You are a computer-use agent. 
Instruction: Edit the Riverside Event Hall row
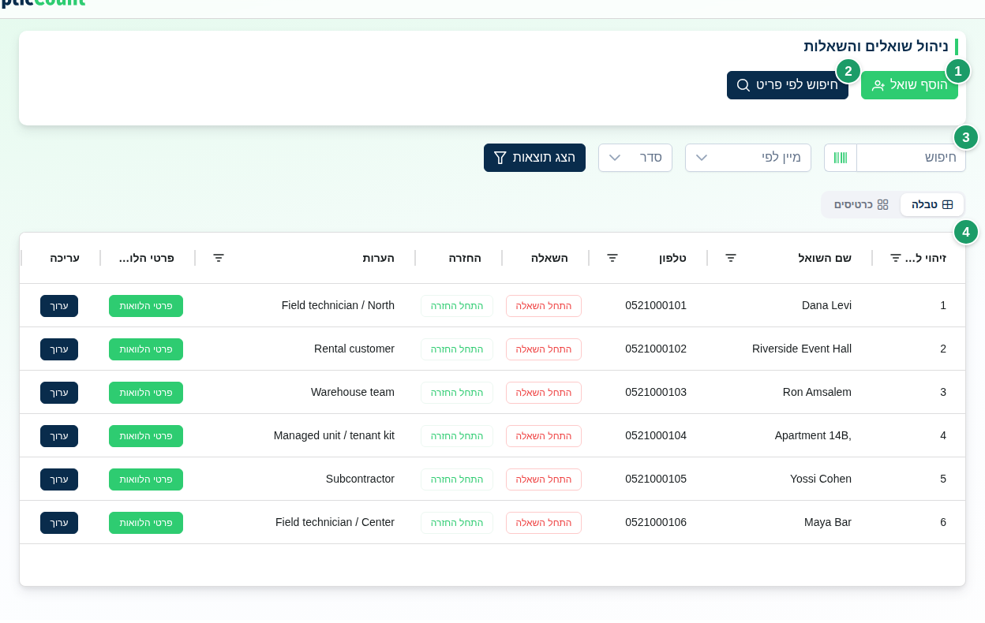click(59, 349)
